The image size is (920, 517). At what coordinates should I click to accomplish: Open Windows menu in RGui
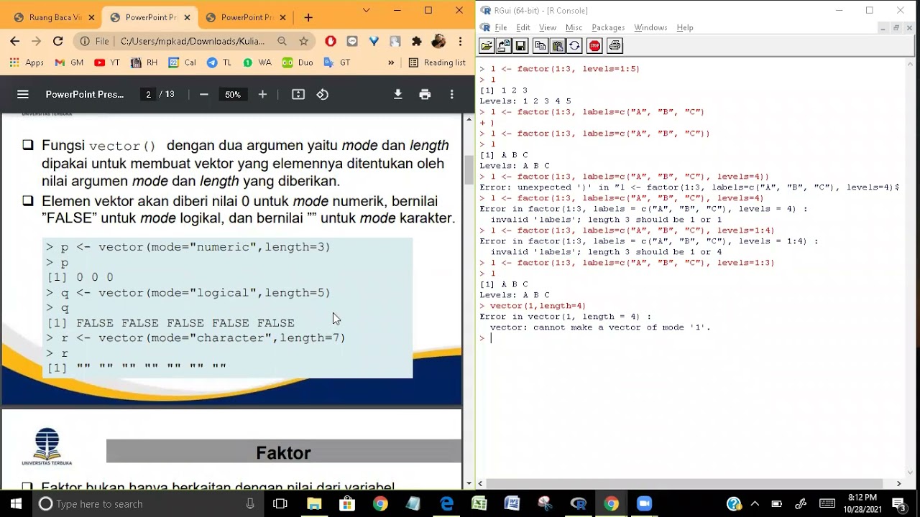(x=650, y=27)
